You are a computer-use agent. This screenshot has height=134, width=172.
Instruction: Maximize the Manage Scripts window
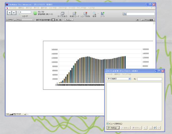[x=159, y=71]
